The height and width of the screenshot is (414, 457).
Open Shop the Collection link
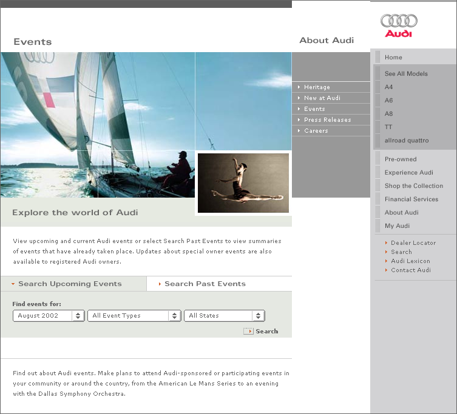(x=413, y=185)
